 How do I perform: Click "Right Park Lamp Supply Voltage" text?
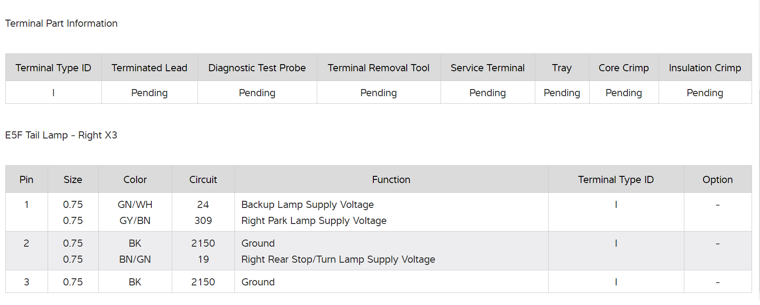[314, 221]
